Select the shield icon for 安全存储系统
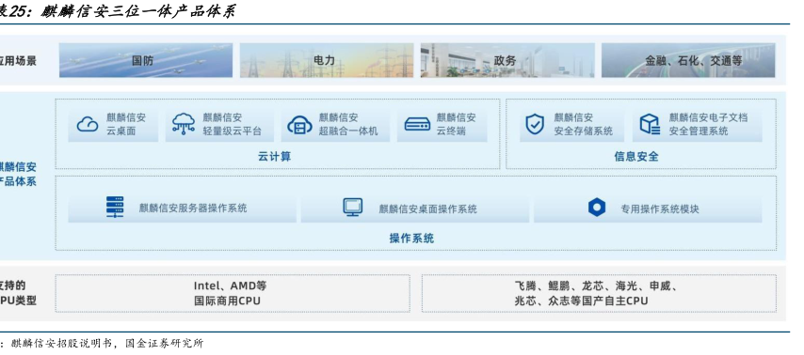Viewport: 804px width, 355px height. pos(535,124)
